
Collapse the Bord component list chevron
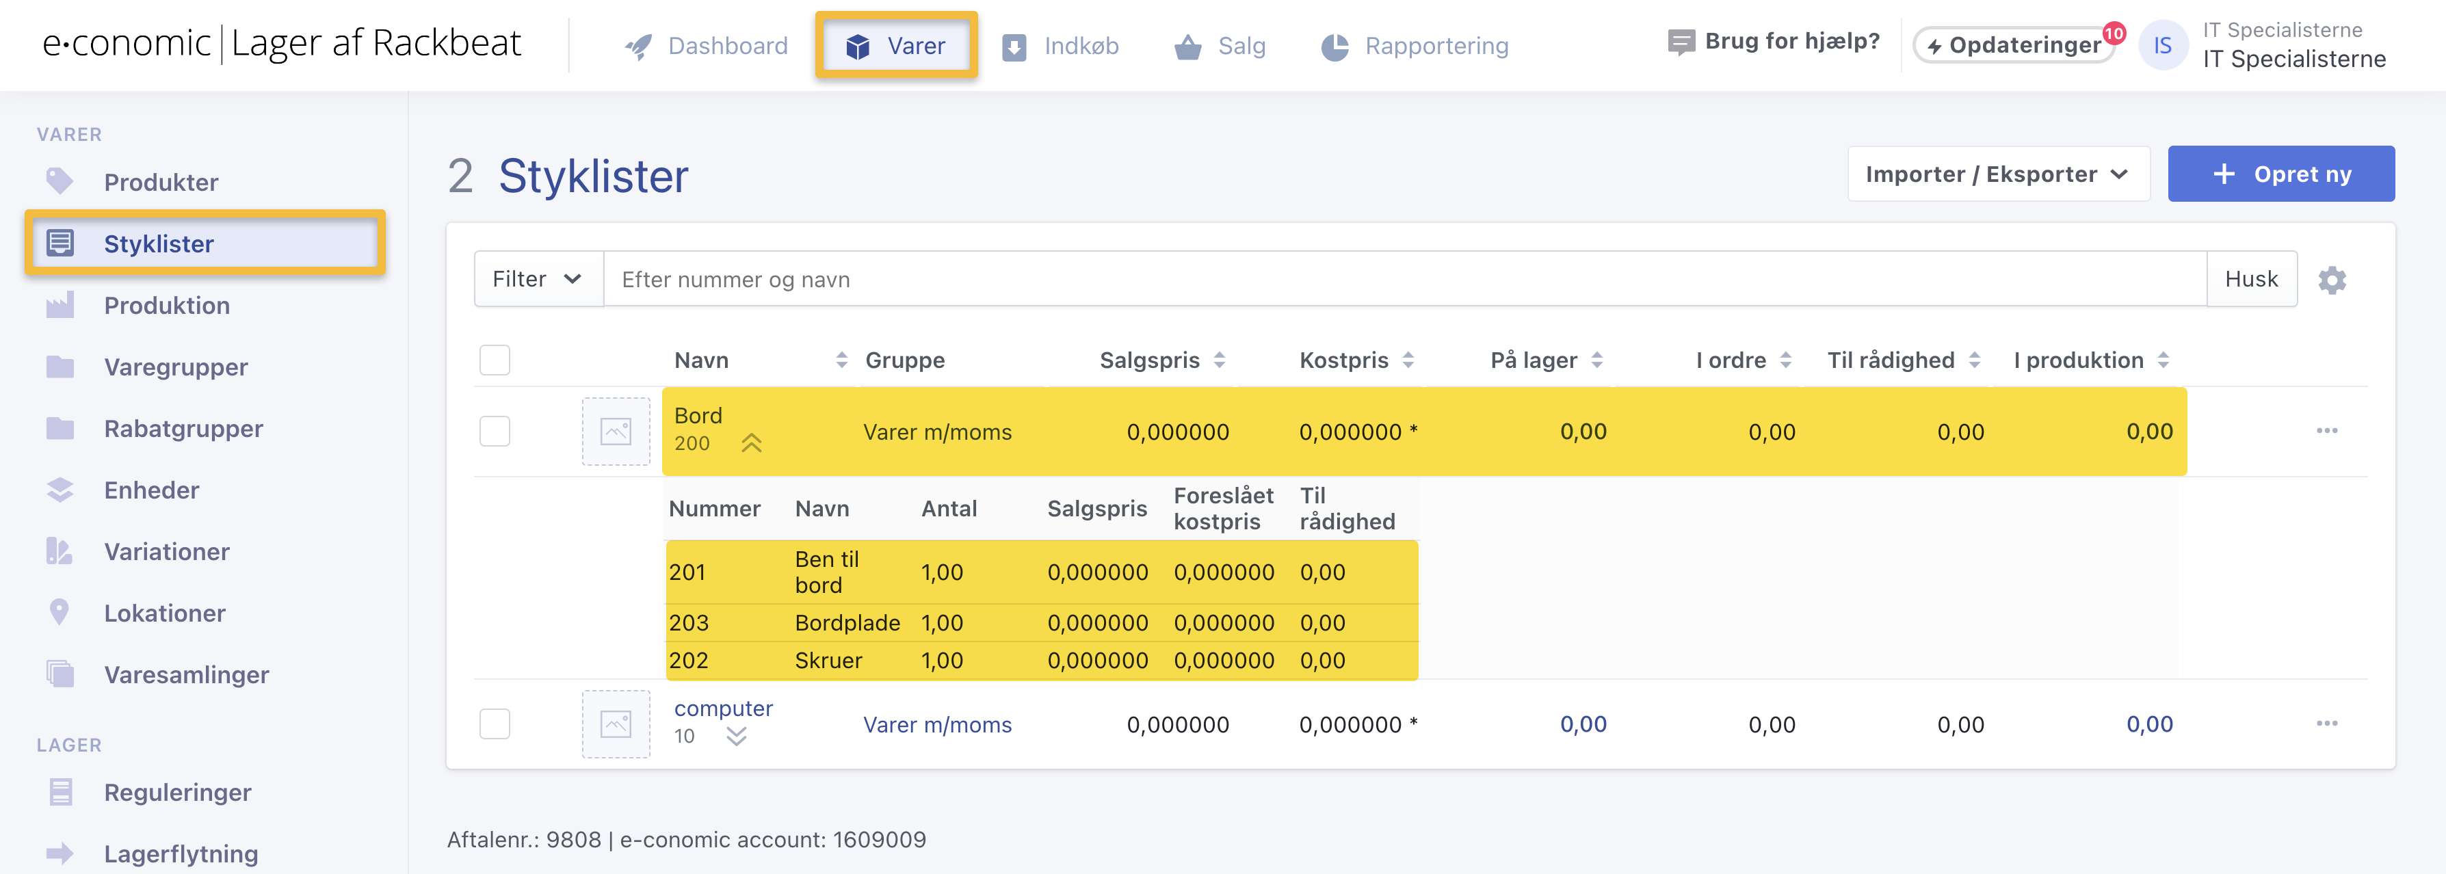click(x=751, y=443)
